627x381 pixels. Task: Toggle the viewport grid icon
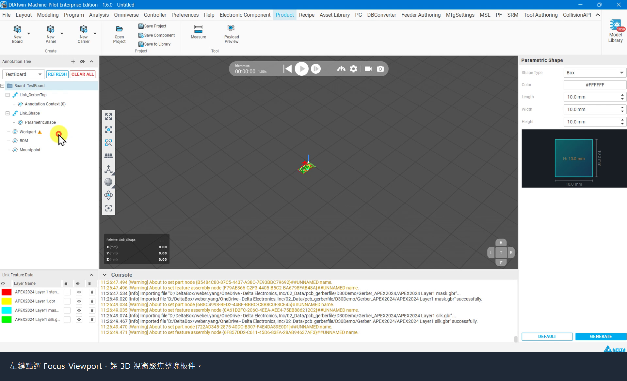(x=108, y=156)
